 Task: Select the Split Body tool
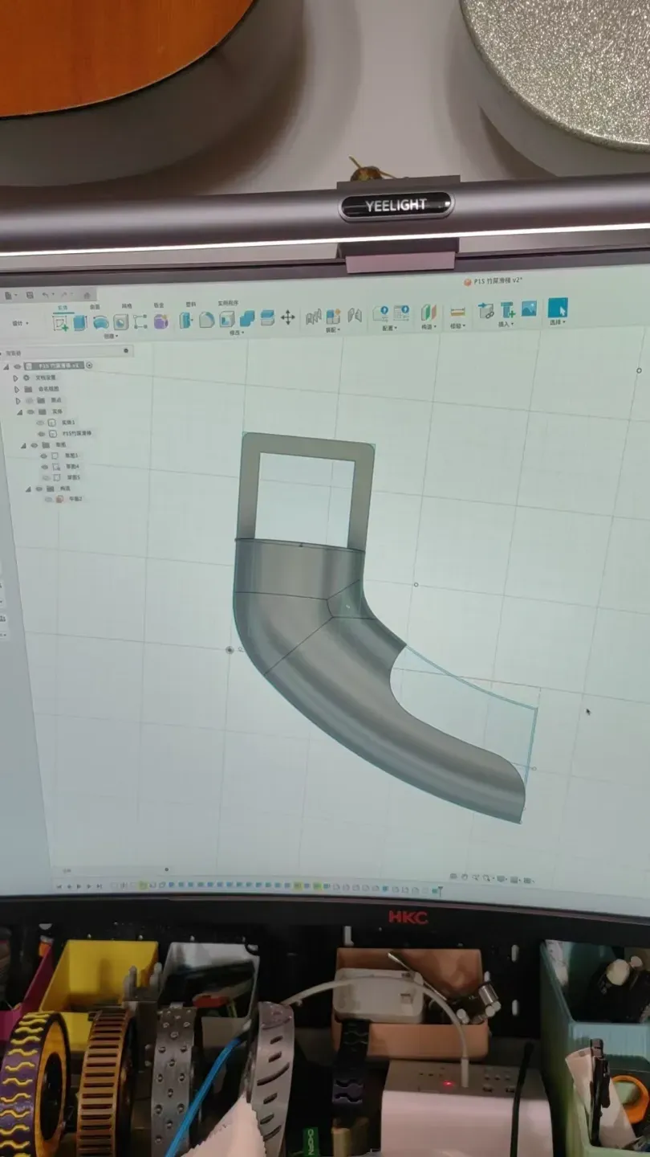(x=268, y=317)
